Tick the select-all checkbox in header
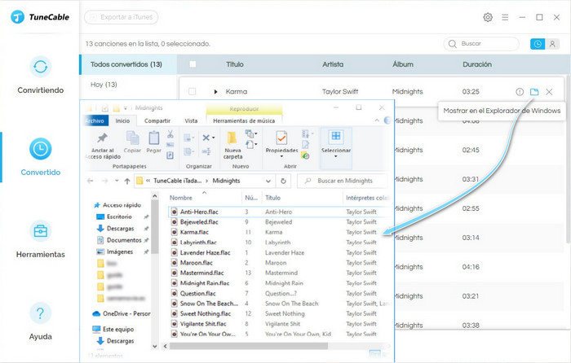Viewport: 571px width, 363px height. pos(193,64)
